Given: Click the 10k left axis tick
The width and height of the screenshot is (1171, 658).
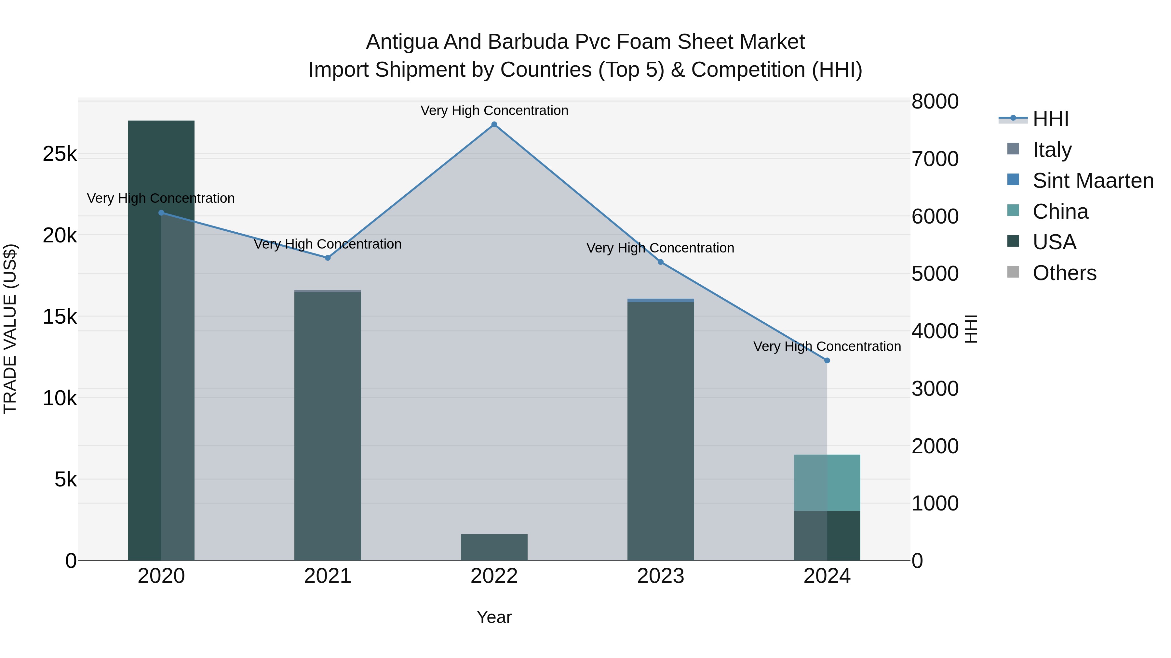Looking at the screenshot, I should click(60, 398).
